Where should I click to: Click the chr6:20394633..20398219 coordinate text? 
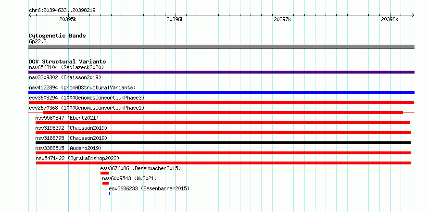click(62, 10)
